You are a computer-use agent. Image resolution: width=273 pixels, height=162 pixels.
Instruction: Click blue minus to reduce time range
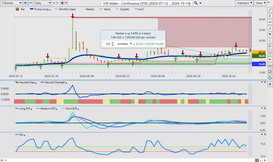coord(31,3)
